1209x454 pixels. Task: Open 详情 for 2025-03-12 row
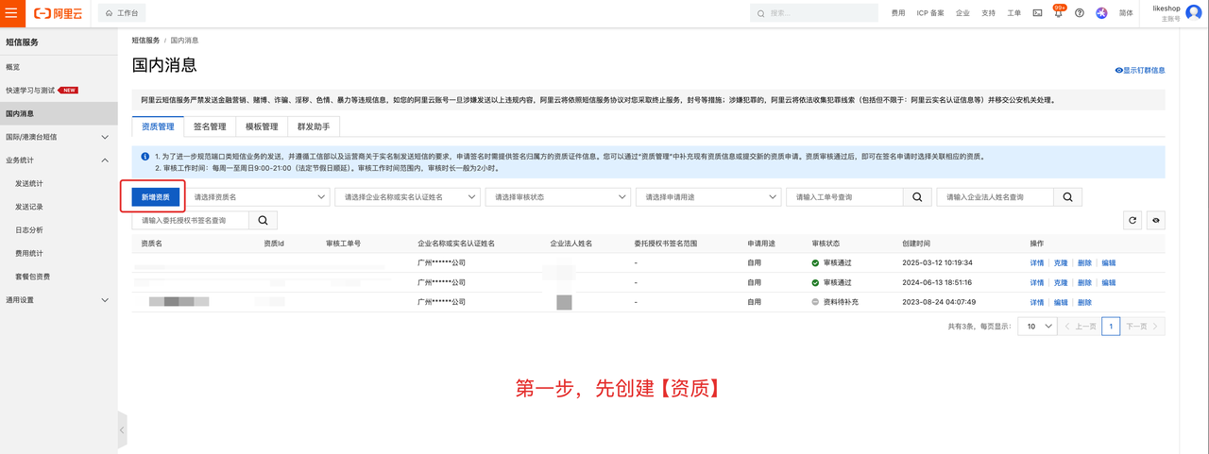1037,262
